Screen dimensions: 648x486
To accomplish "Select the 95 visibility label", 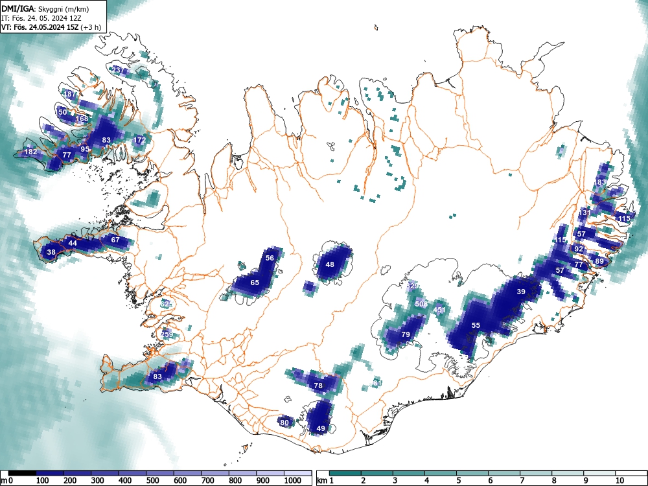I will pos(85,149).
